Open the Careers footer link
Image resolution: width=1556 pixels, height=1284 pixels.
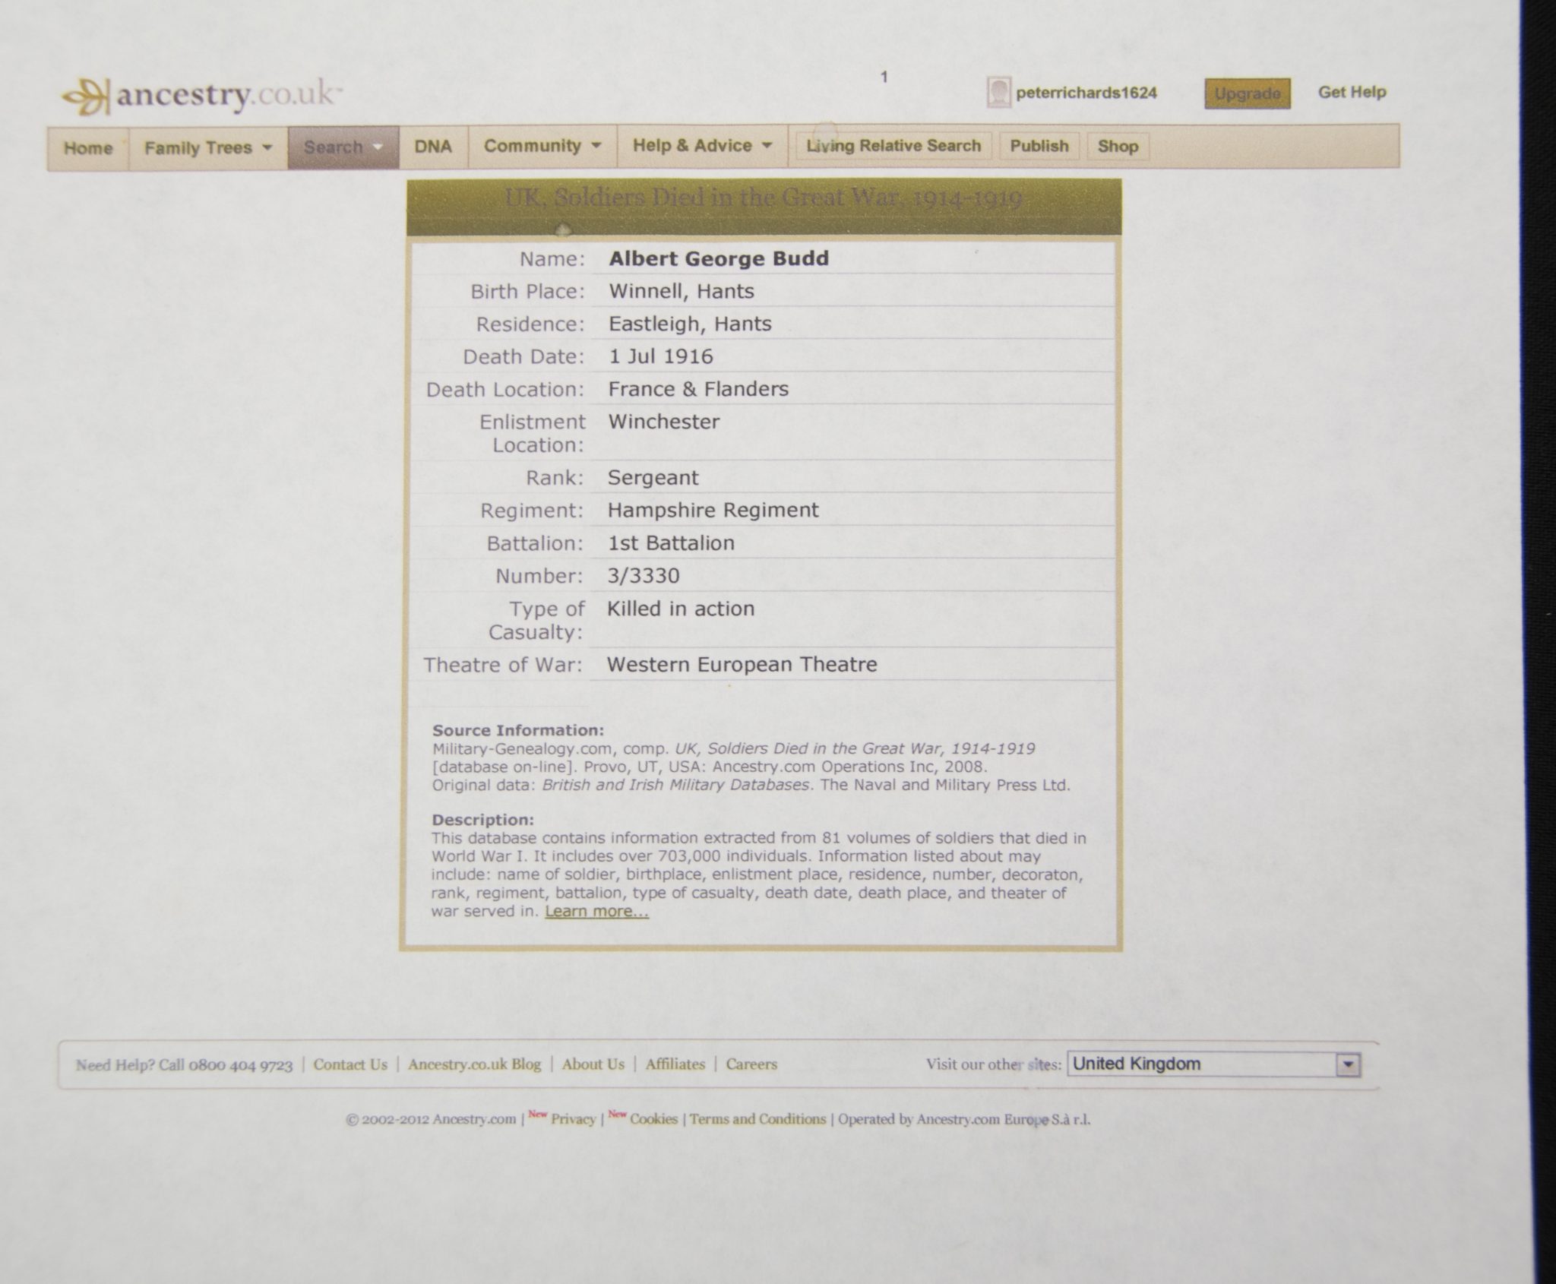click(751, 1064)
